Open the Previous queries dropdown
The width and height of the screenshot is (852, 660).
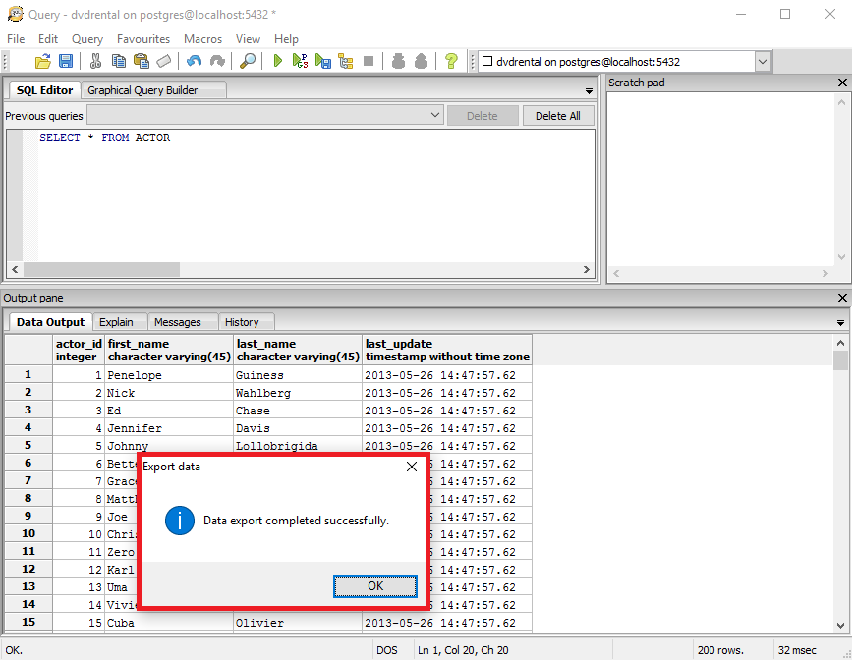(x=435, y=116)
